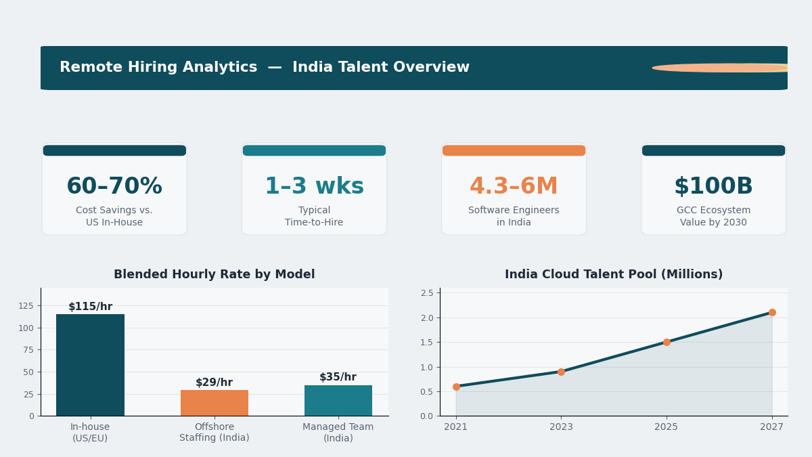The height and width of the screenshot is (457, 812).
Task: Click the 125 tick on bar chart axis
Action: [26, 306]
